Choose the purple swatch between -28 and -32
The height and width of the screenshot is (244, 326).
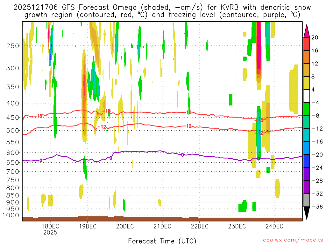[307, 187]
